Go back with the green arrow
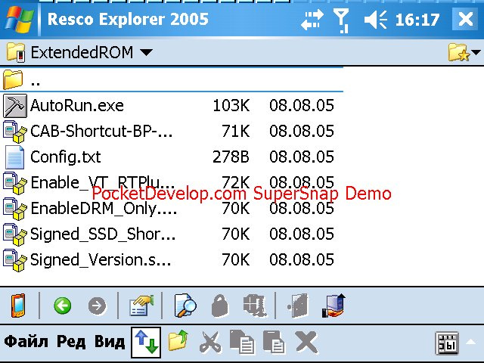The width and height of the screenshot is (484, 363). tap(62, 306)
